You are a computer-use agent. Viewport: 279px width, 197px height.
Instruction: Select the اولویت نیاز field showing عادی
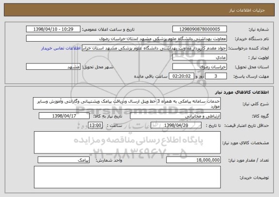click(x=200, y=58)
